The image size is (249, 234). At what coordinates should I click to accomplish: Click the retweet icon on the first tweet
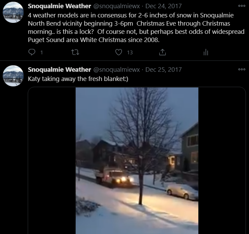coord(75,52)
